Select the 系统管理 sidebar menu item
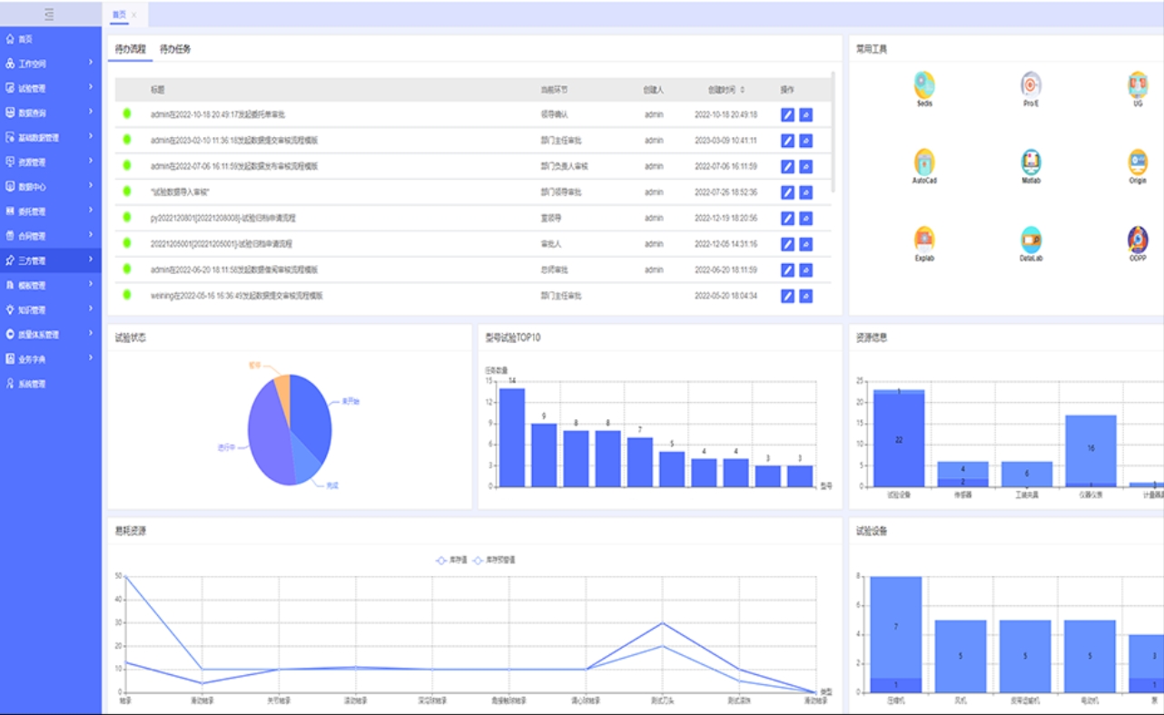The height and width of the screenshot is (715, 1164). [x=32, y=384]
